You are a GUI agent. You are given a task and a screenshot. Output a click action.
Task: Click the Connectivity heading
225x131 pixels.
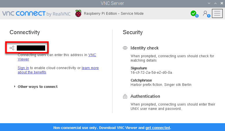25,32
